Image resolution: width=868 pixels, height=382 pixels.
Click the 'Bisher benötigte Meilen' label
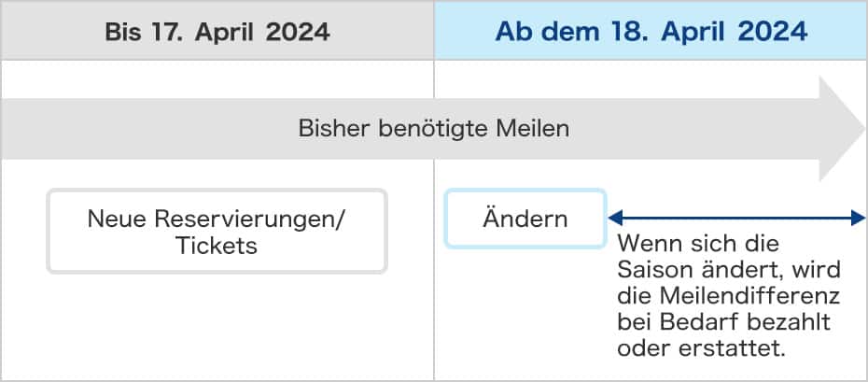[x=433, y=129]
